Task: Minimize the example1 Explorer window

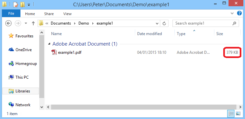Action: point(215,4)
